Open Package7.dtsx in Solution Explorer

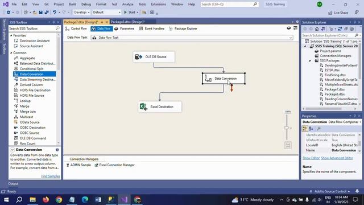pos(334,89)
